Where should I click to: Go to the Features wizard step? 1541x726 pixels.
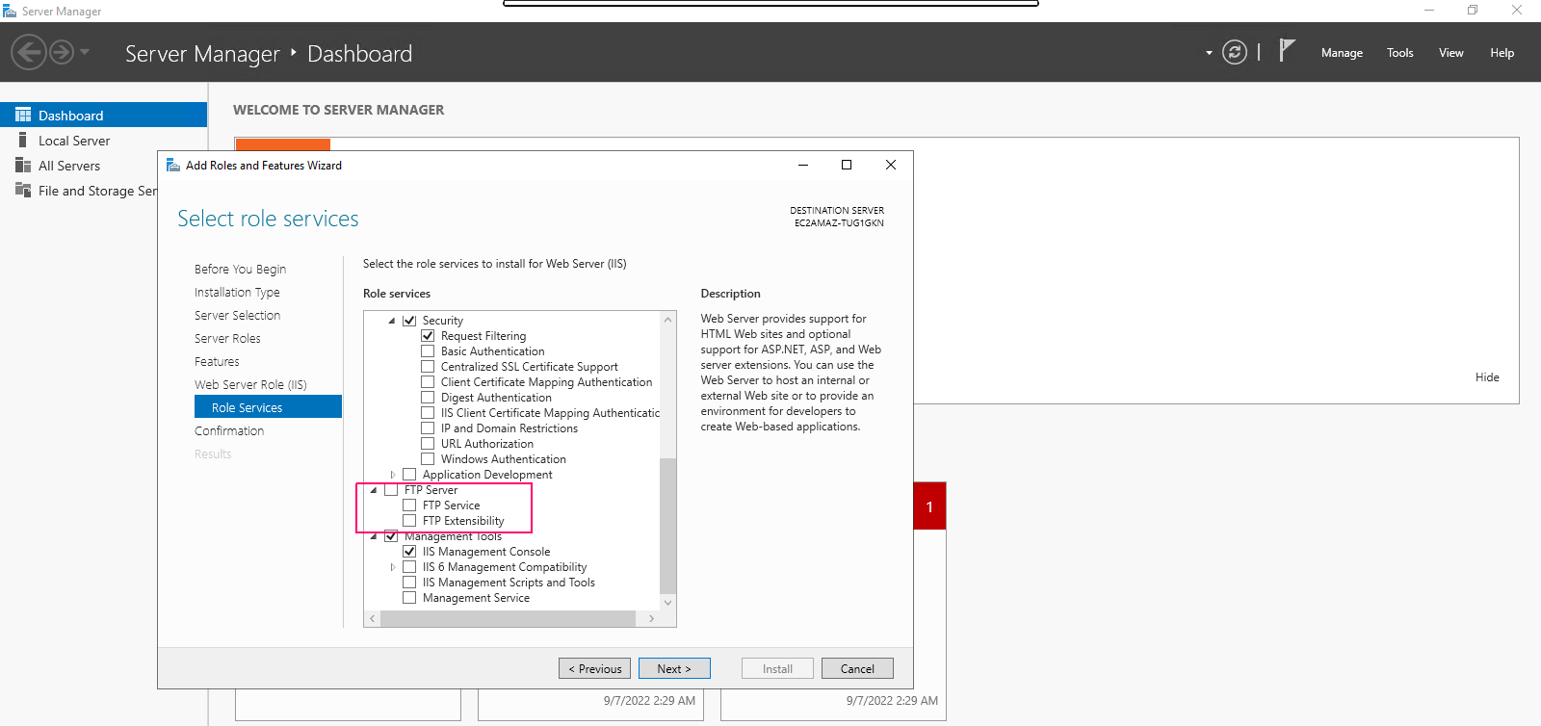(217, 362)
